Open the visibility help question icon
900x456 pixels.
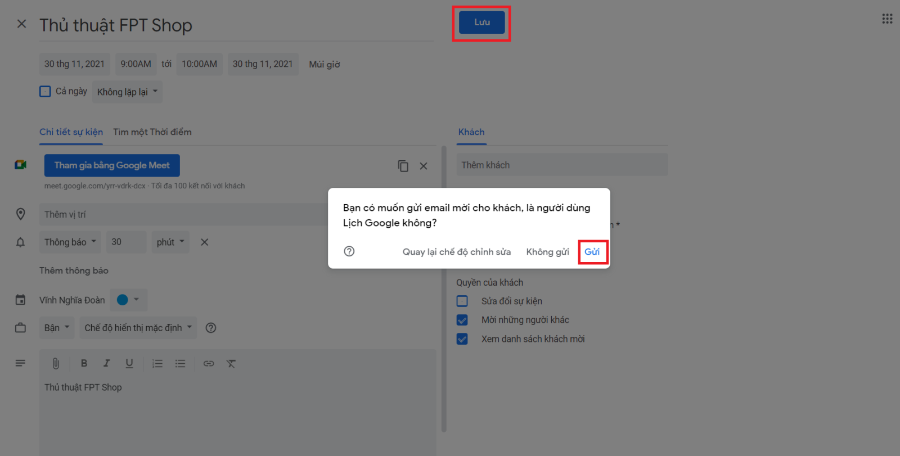[211, 328]
